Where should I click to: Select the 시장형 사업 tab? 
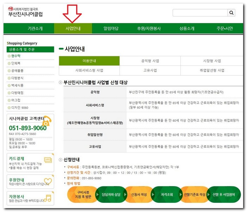(x=212, y=61)
